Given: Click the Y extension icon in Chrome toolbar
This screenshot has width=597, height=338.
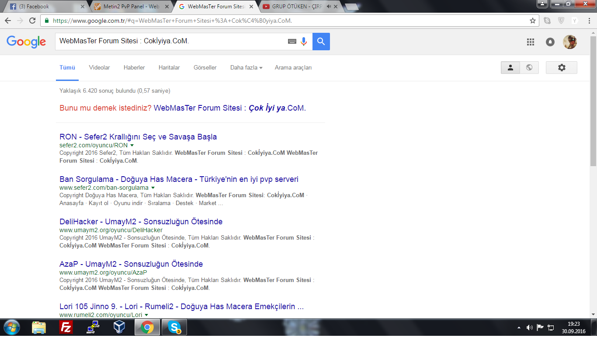Looking at the screenshot, I should [574, 21].
